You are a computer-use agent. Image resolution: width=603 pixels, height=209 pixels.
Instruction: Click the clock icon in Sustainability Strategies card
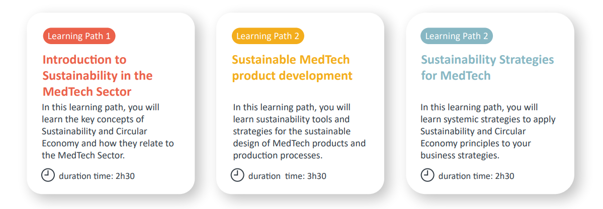(x=427, y=175)
